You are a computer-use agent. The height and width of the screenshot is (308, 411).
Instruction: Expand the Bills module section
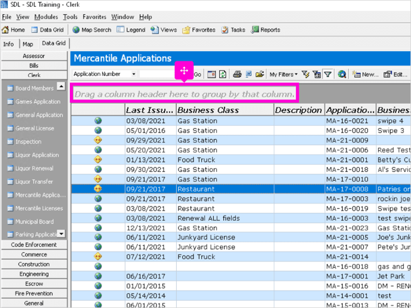coord(34,66)
